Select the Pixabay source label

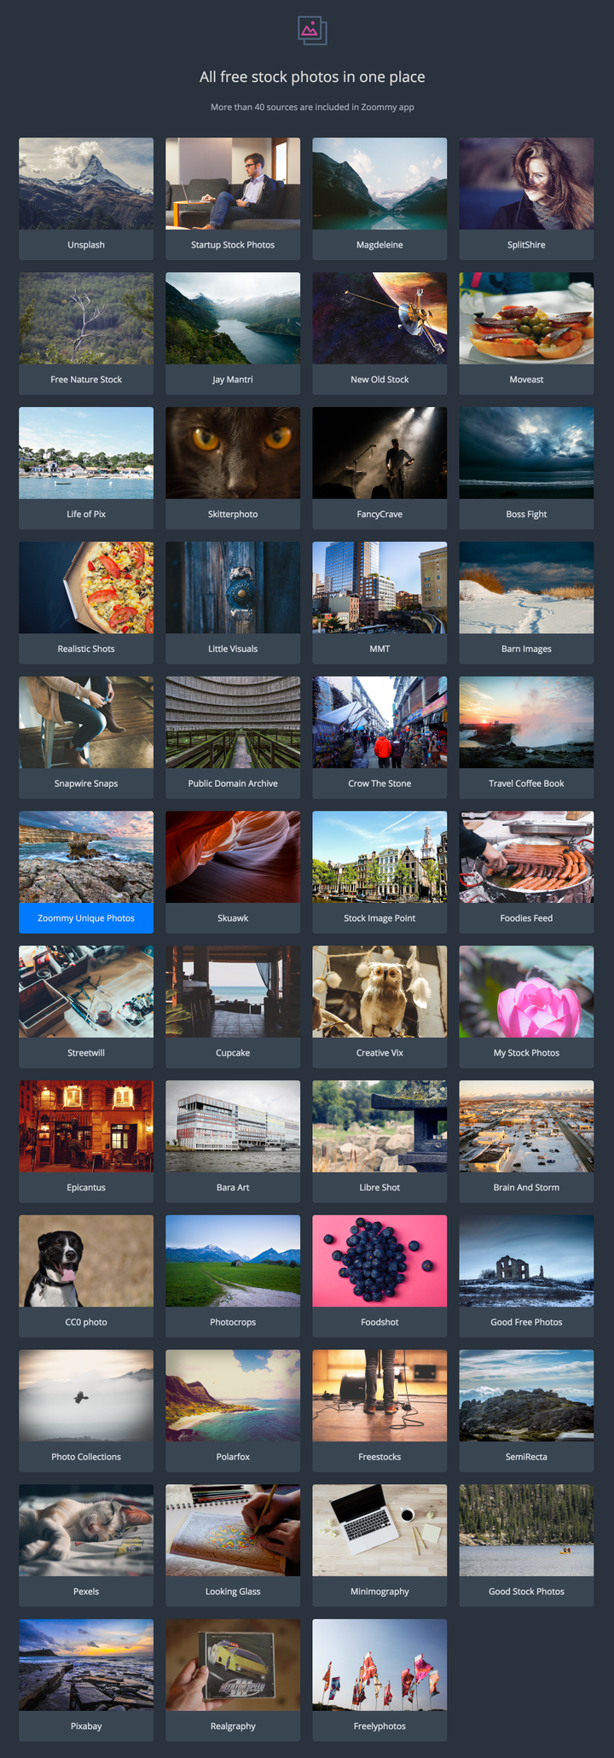tap(86, 1726)
